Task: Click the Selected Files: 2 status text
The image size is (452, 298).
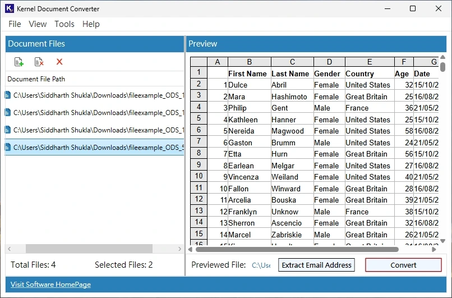Action: [124, 265]
